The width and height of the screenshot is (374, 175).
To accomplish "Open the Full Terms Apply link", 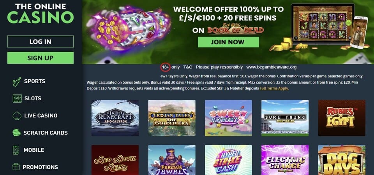I will click(274, 88).
